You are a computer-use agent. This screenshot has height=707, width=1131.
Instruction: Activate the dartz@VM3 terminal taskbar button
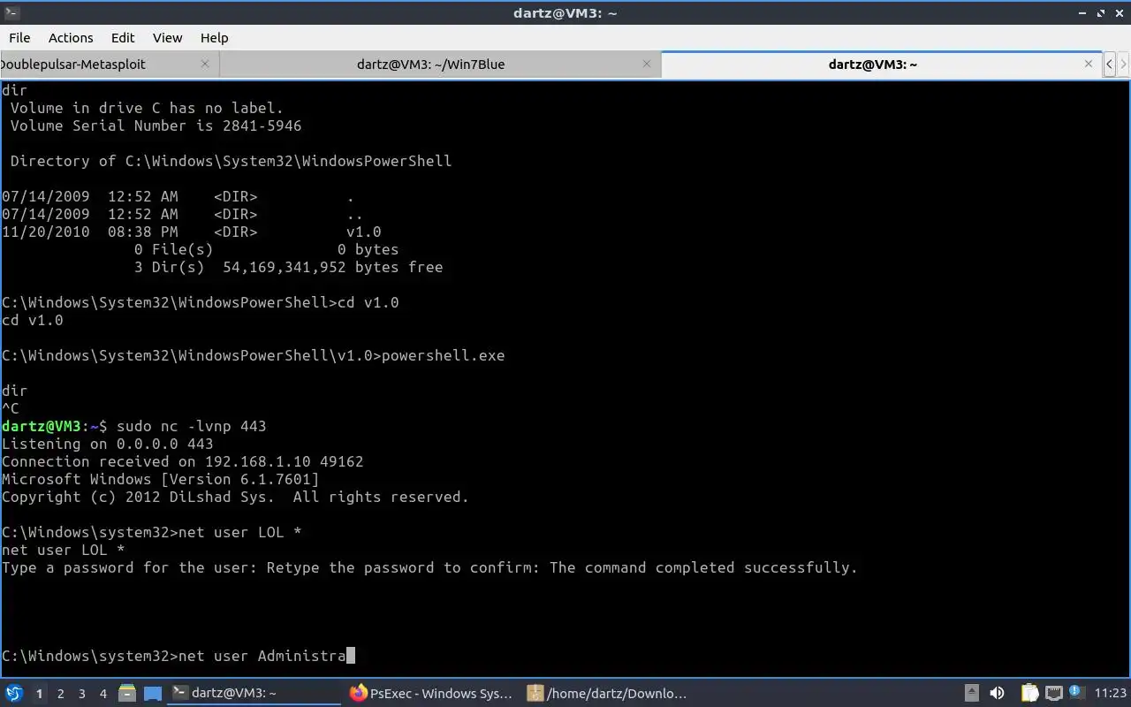(x=254, y=694)
